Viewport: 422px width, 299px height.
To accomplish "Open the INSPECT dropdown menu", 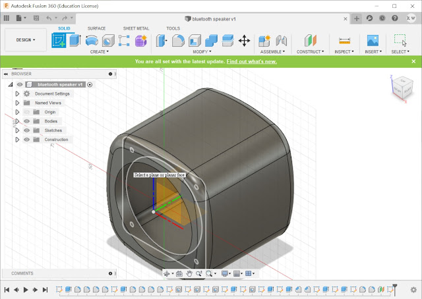I will 344,51.
